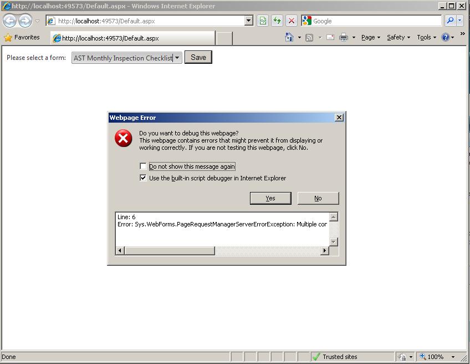470x364 pixels.
Task: Open the Safety menu
Action: coord(398,37)
